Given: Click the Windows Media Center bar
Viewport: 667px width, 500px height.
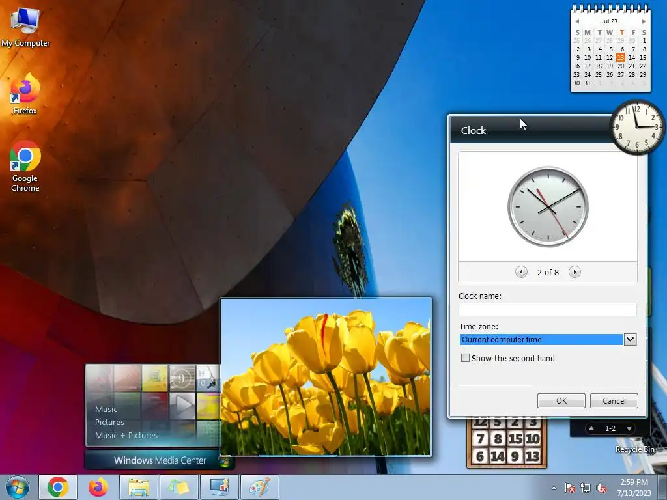Looking at the screenshot, I should (x=160, y=460).
